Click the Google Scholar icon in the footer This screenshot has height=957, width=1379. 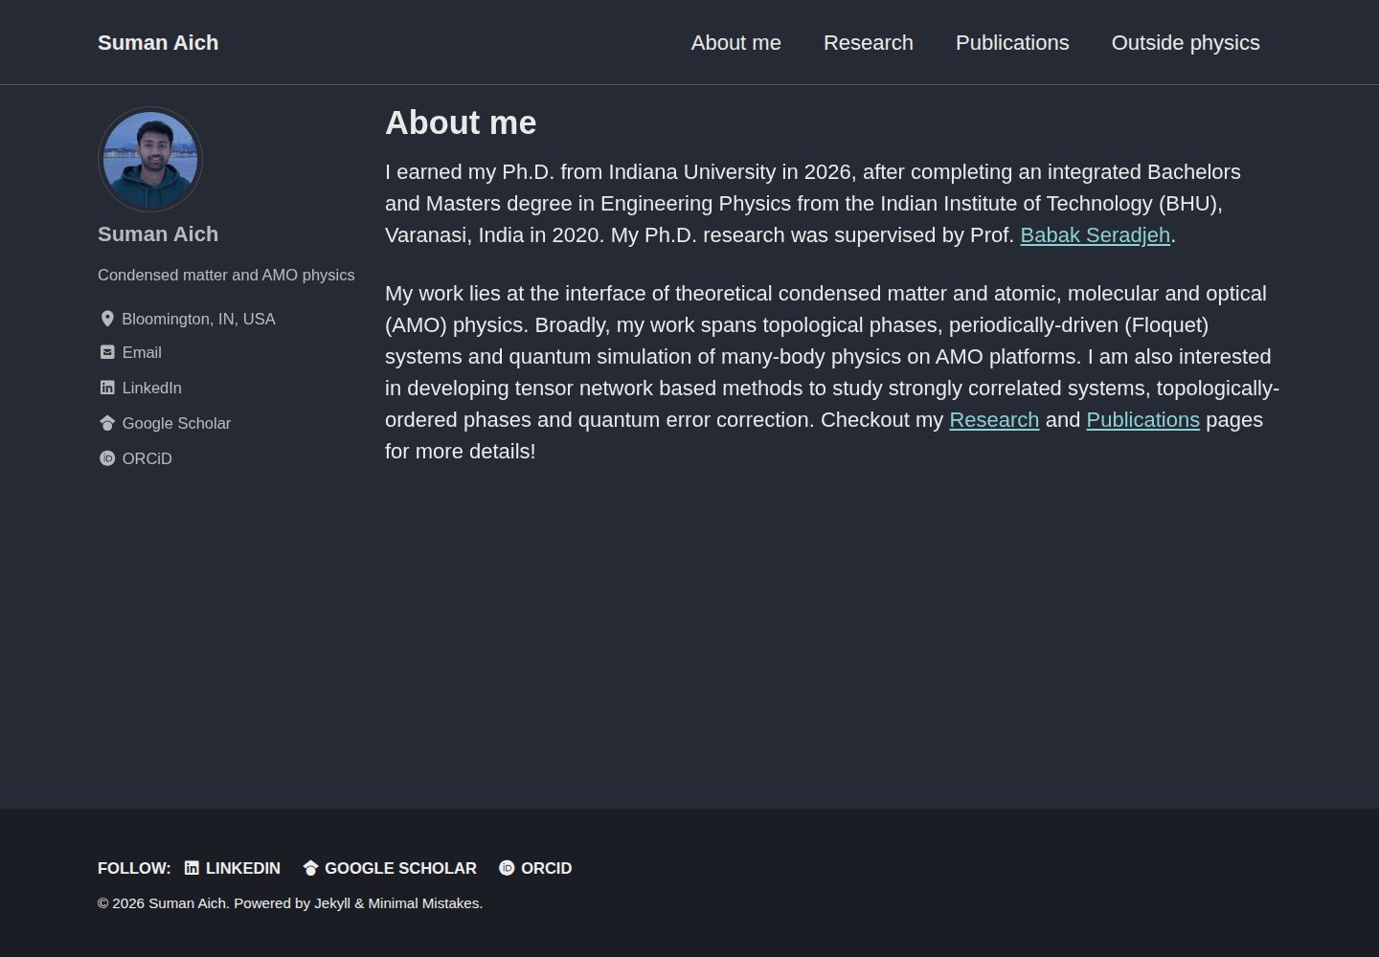310,868
